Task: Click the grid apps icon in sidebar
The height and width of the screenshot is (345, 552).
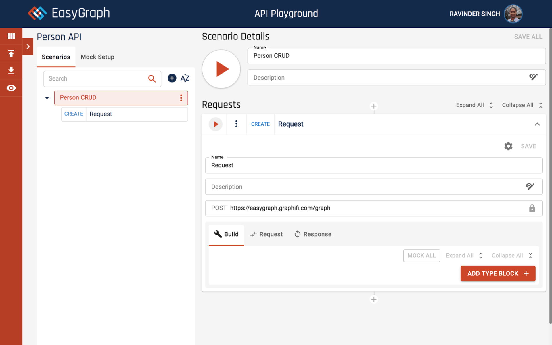Action: click(x=11, y=36)
